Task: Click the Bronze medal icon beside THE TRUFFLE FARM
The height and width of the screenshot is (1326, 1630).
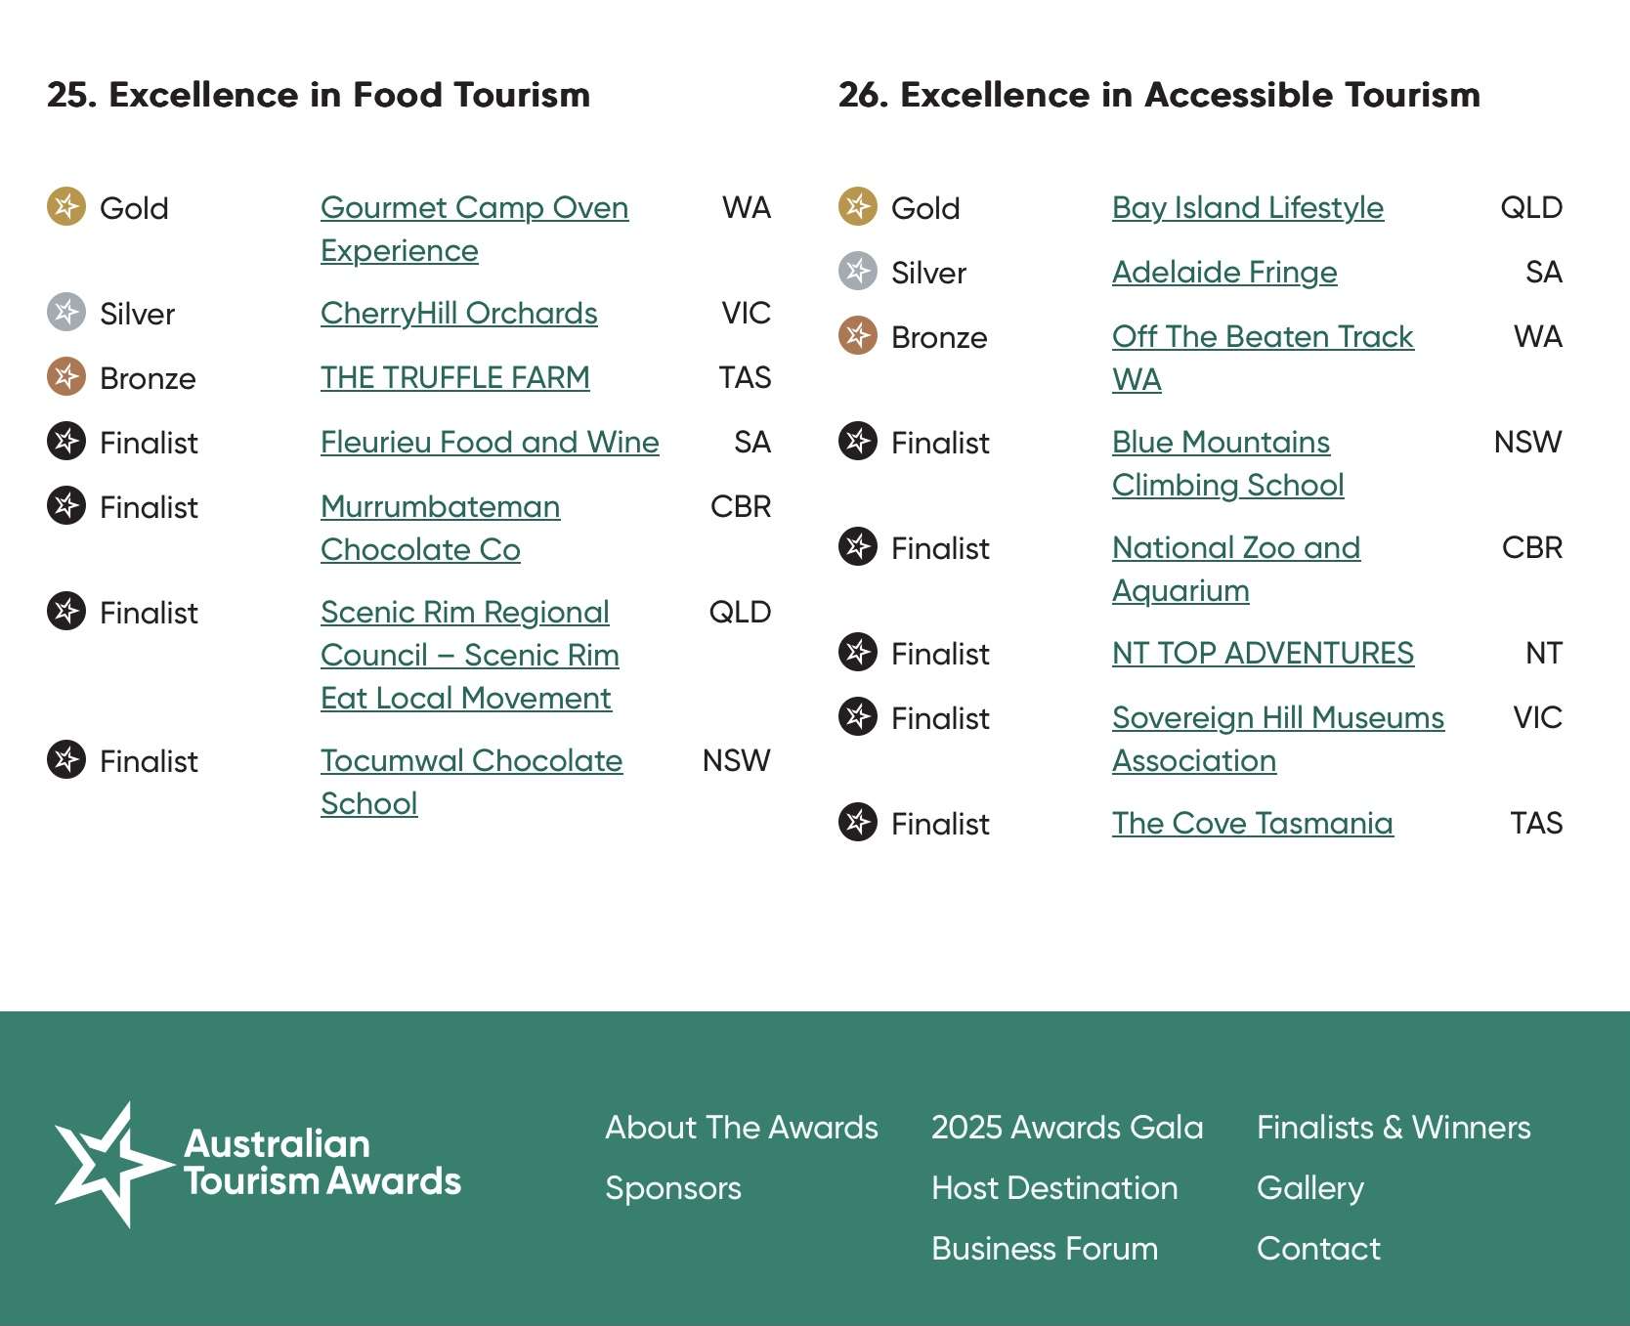Action: coord(66,377)
